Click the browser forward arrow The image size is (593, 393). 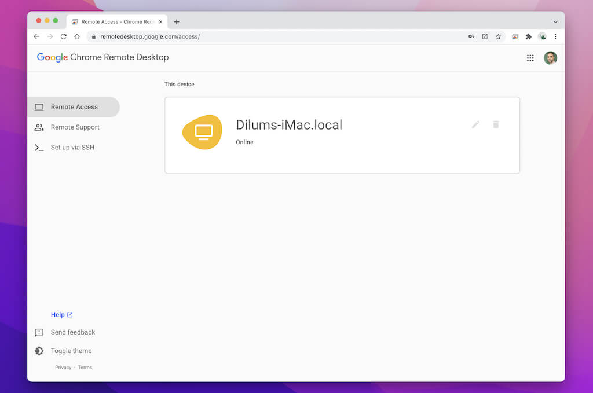tap(50, 36)
